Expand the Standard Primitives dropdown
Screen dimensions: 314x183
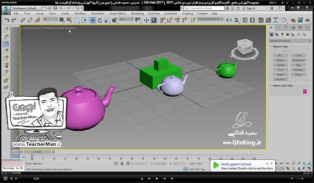pyautogui.click(x=290, y=41)
